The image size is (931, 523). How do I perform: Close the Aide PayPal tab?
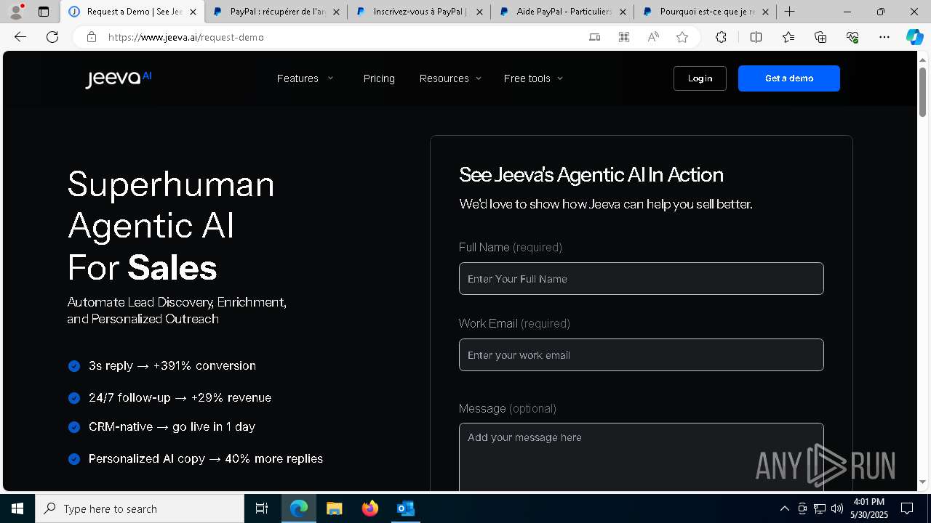point(623,12)
